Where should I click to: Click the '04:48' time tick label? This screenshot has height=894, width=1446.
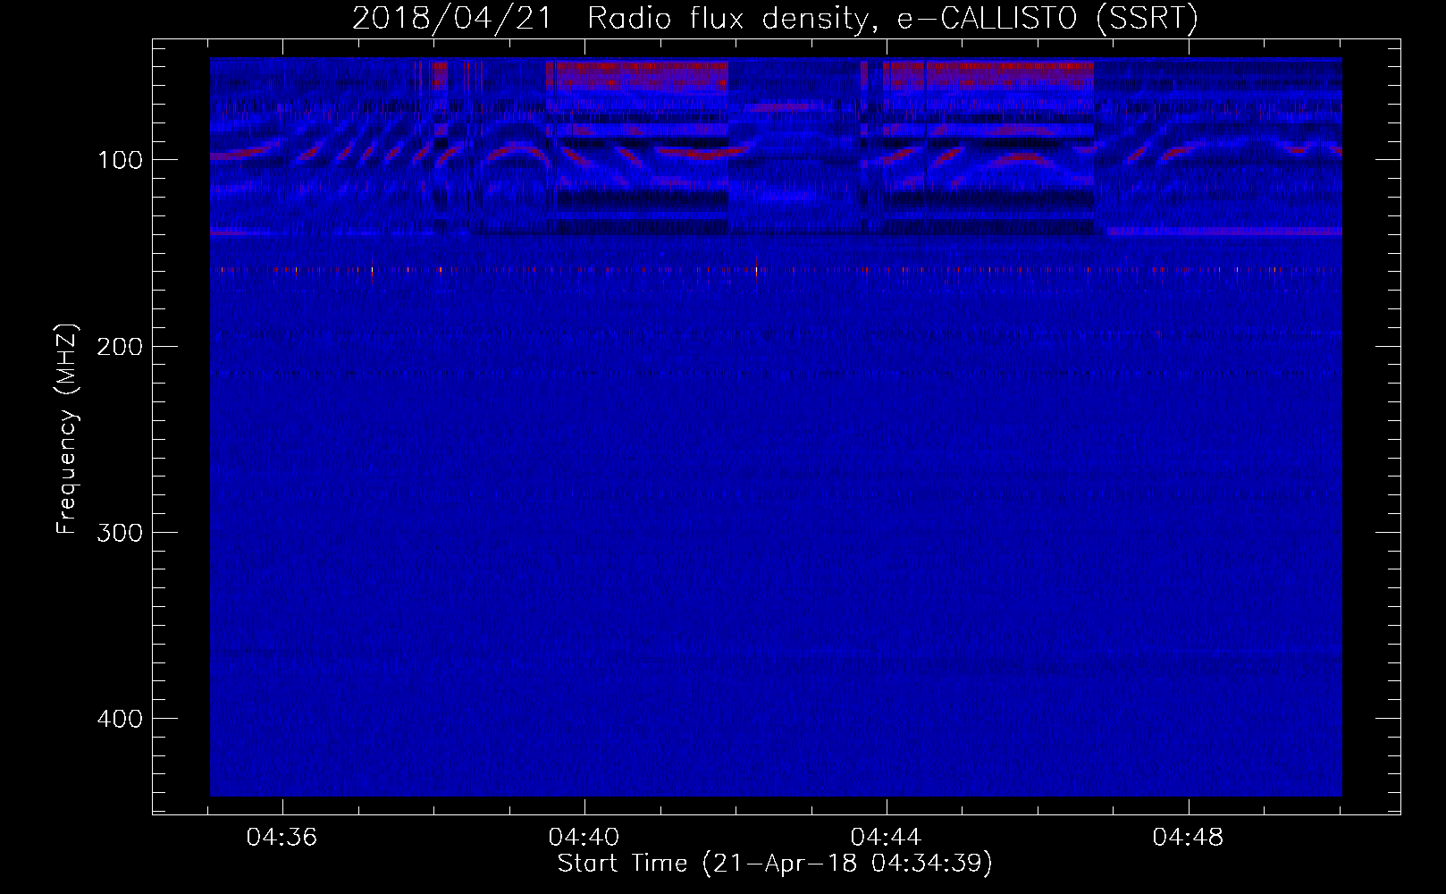click(x=1189, y=838)
